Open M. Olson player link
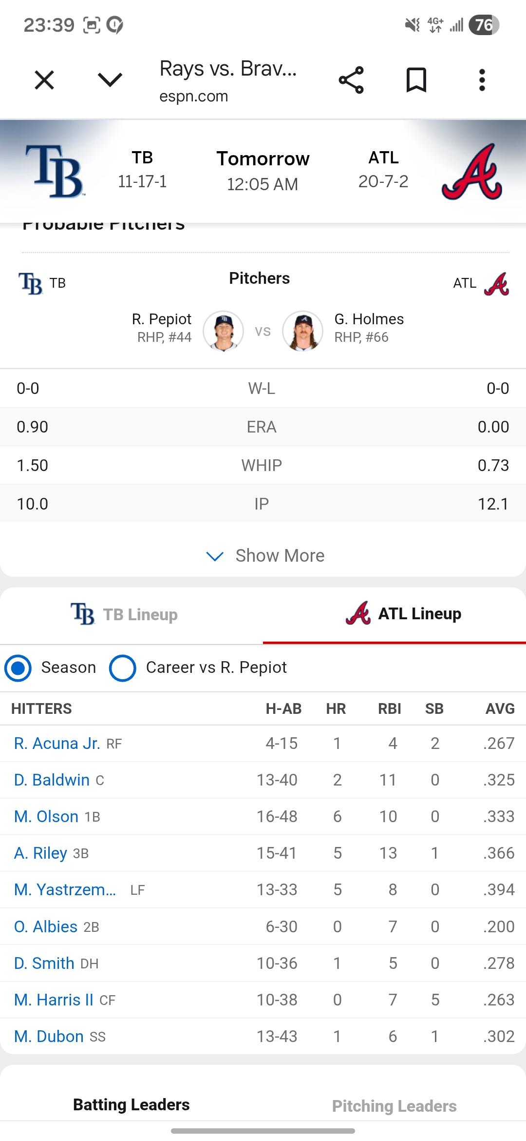 tap(46, 816)
